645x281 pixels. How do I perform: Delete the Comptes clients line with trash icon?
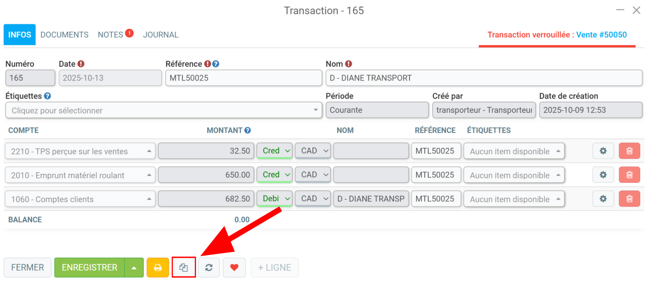click(629, 199)
